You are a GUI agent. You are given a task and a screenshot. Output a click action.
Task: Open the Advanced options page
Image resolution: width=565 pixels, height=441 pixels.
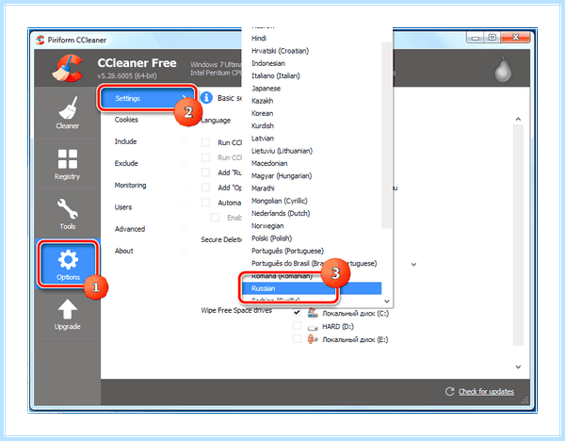[130, 229]
